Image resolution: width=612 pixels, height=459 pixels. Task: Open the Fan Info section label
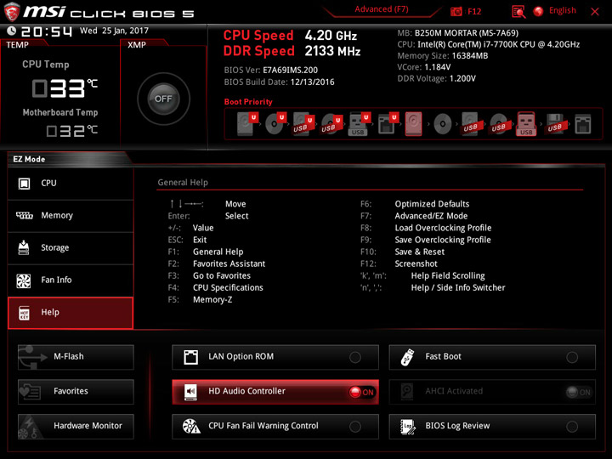56,280
